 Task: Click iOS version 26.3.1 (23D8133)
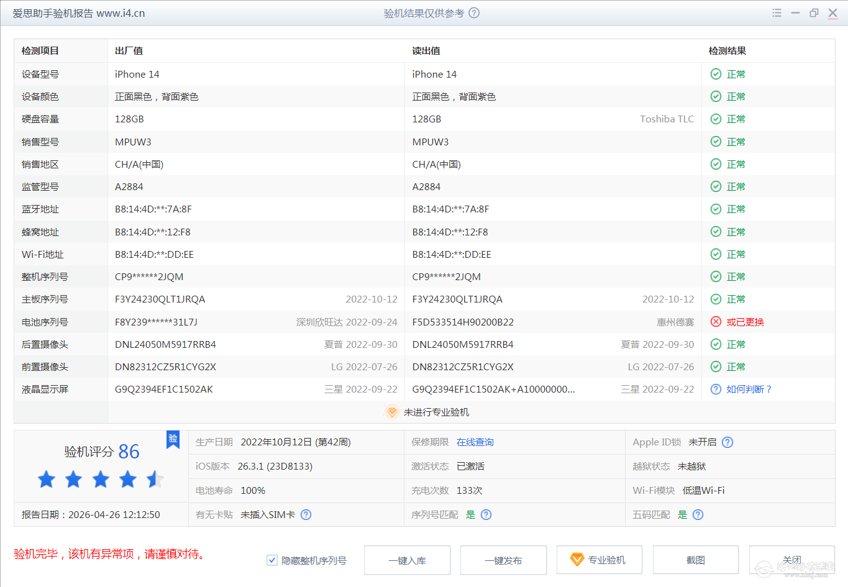pyautogui.click(x=275, y=466)
